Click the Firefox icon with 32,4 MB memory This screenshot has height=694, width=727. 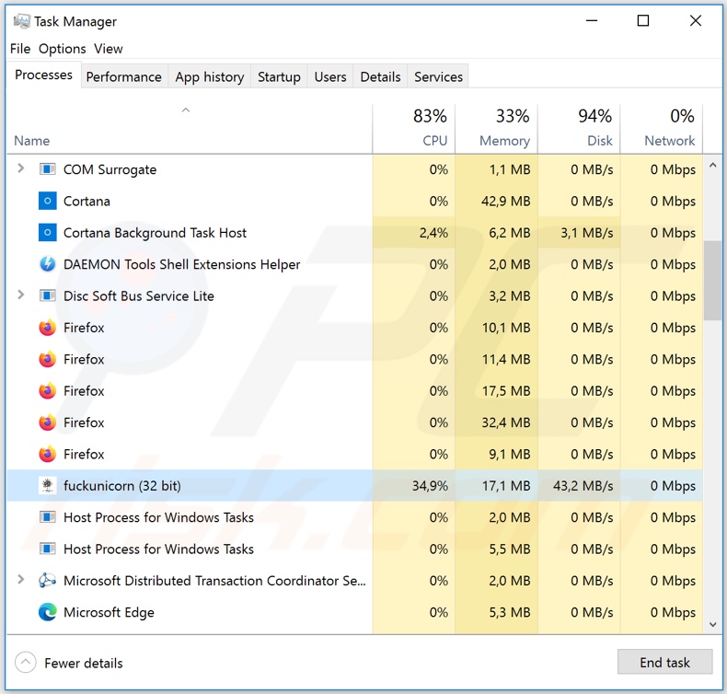coord(47,422)
